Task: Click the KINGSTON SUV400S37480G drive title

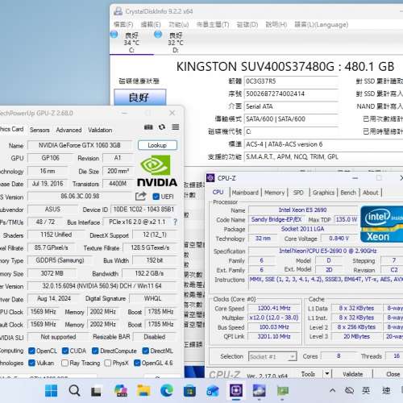Action: click(x=285, y=66)
